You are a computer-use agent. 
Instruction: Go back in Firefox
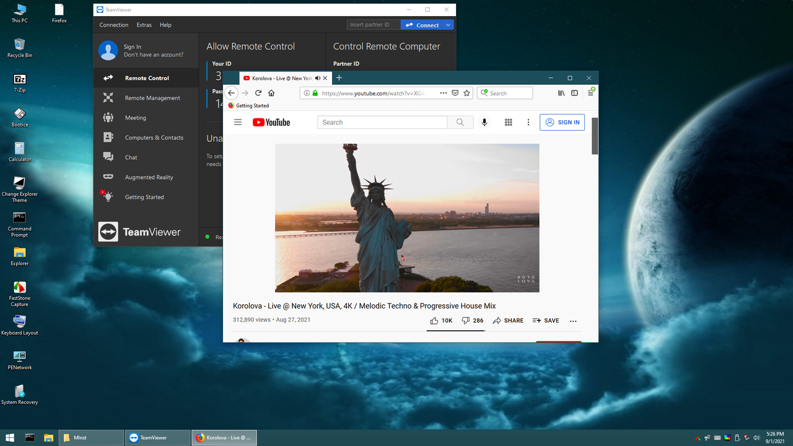click(231, 93)
